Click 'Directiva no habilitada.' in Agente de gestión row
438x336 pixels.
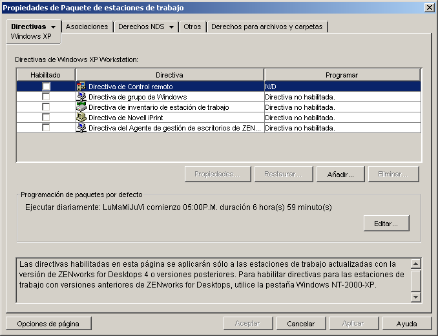(x=300, y=128)
